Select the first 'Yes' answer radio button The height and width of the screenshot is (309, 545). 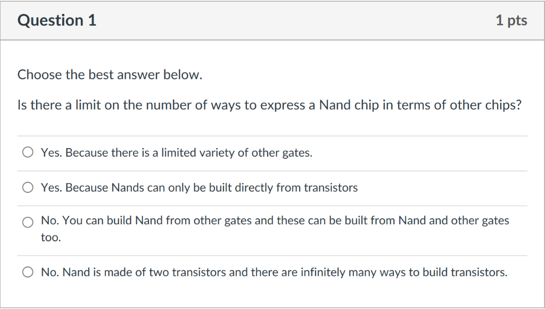coord(27,152)
